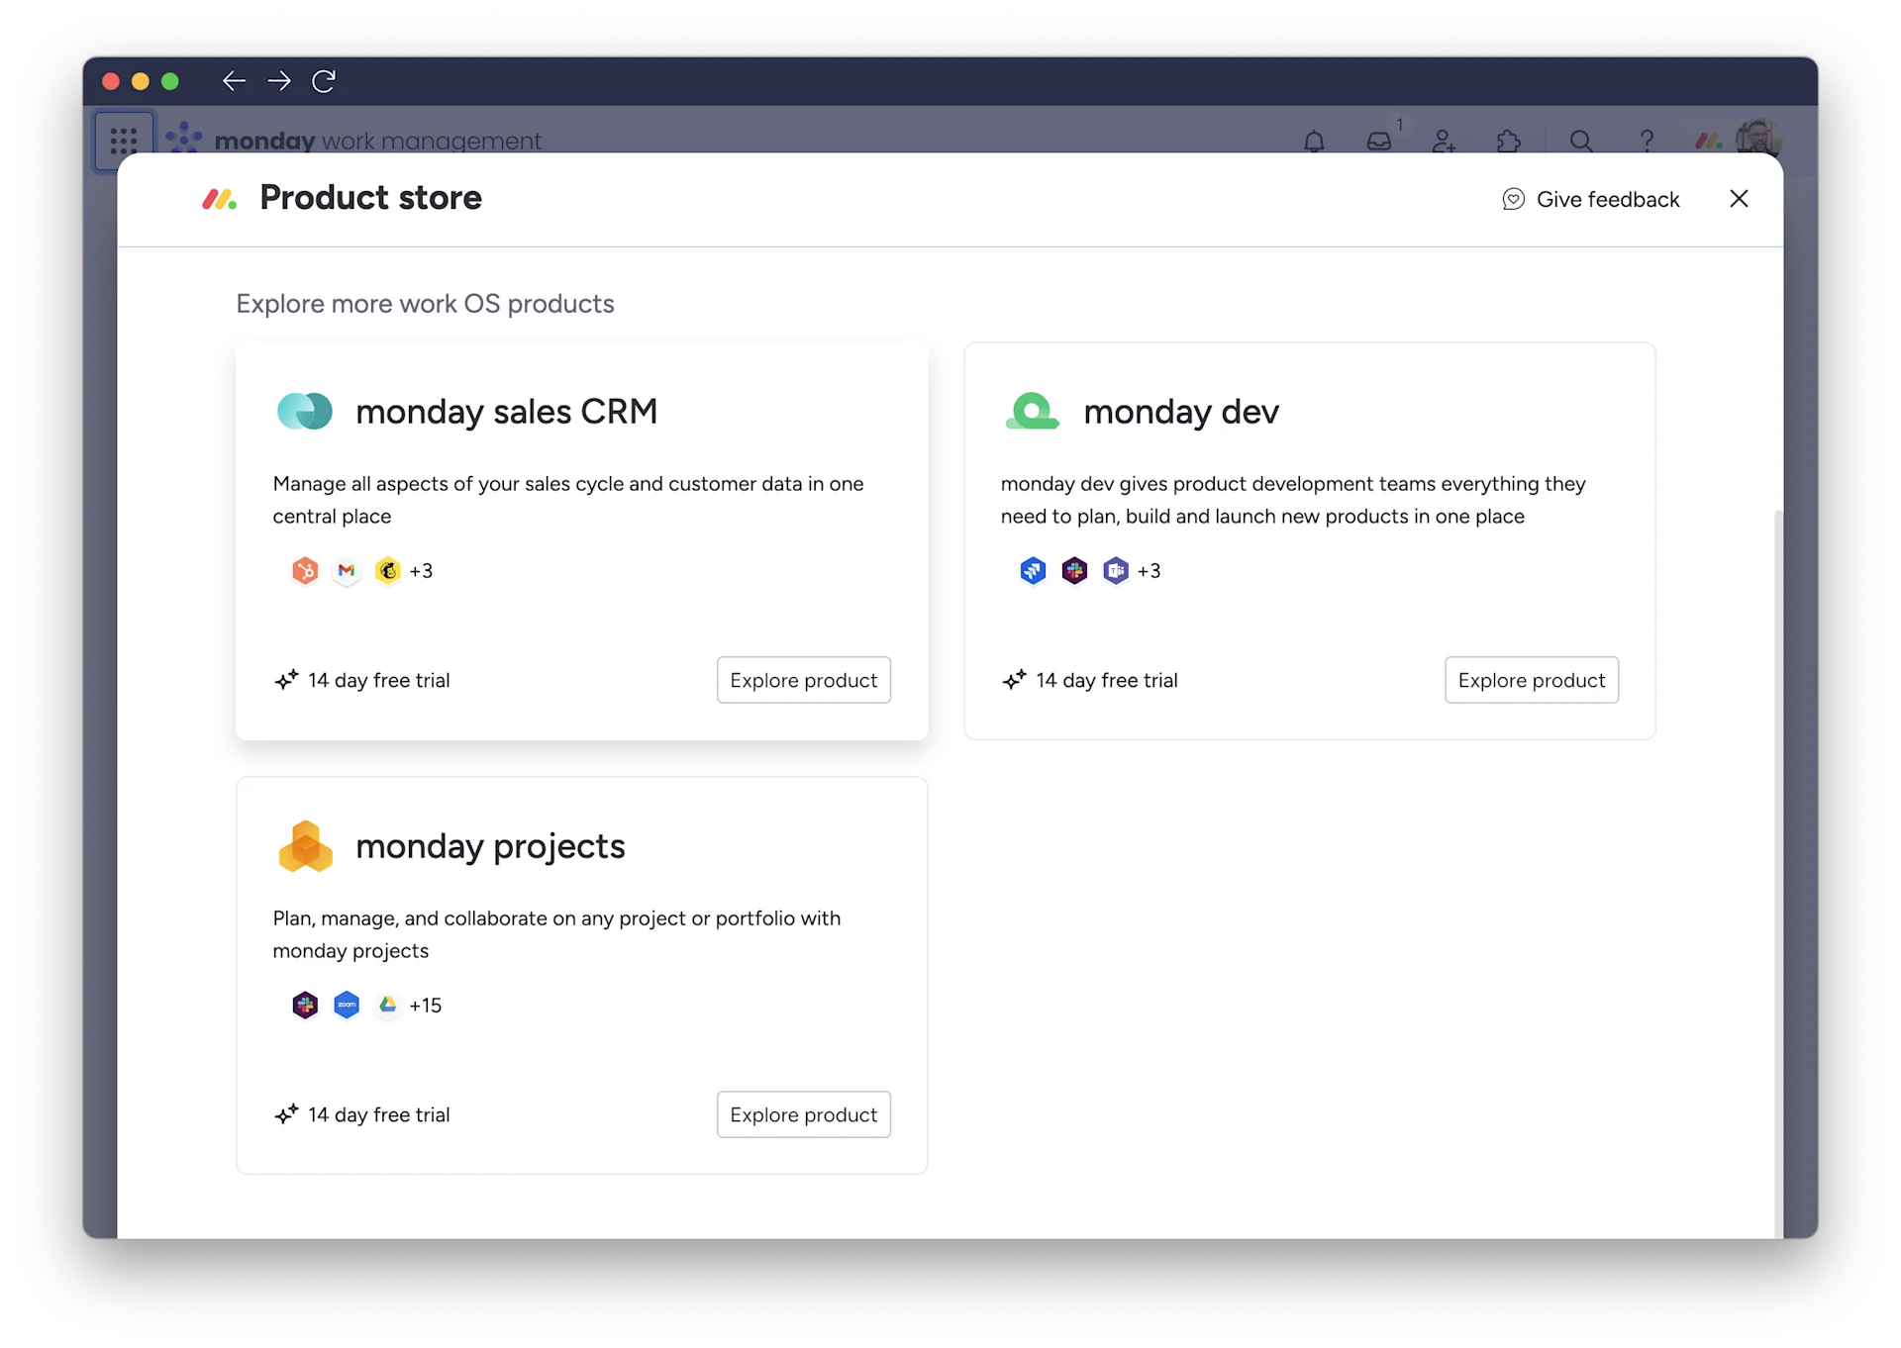This screenshot has width=1901, height=1348.
Task: Click the Gmail integration icon in sales CRM
Action: point(347,571)
